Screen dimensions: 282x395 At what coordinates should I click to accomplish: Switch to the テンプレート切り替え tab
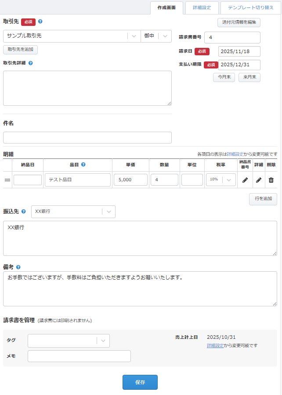pyautogui.click(x=250, y=7)
